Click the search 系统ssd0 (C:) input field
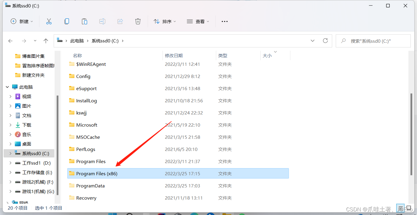 [x=373, y=41]
